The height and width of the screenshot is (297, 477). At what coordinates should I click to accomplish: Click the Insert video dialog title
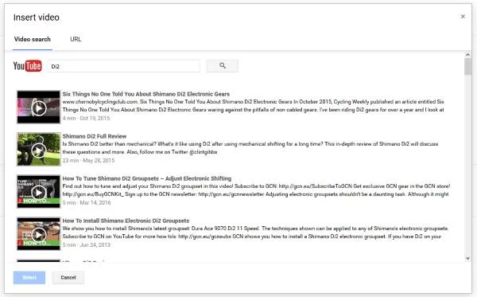tap(37, 18)
